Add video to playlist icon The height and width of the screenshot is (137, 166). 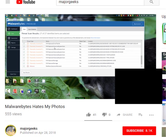[x=140, y=115]
